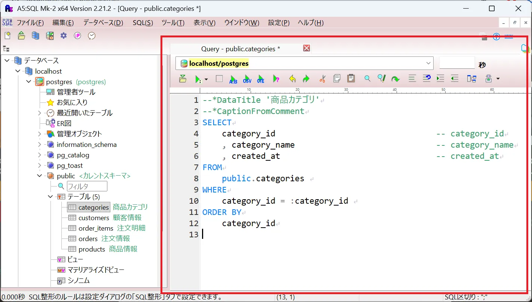This screenshot has height=302, width=532.
Task: Run the SQL with the green play icon
Action: pos(198,79)
